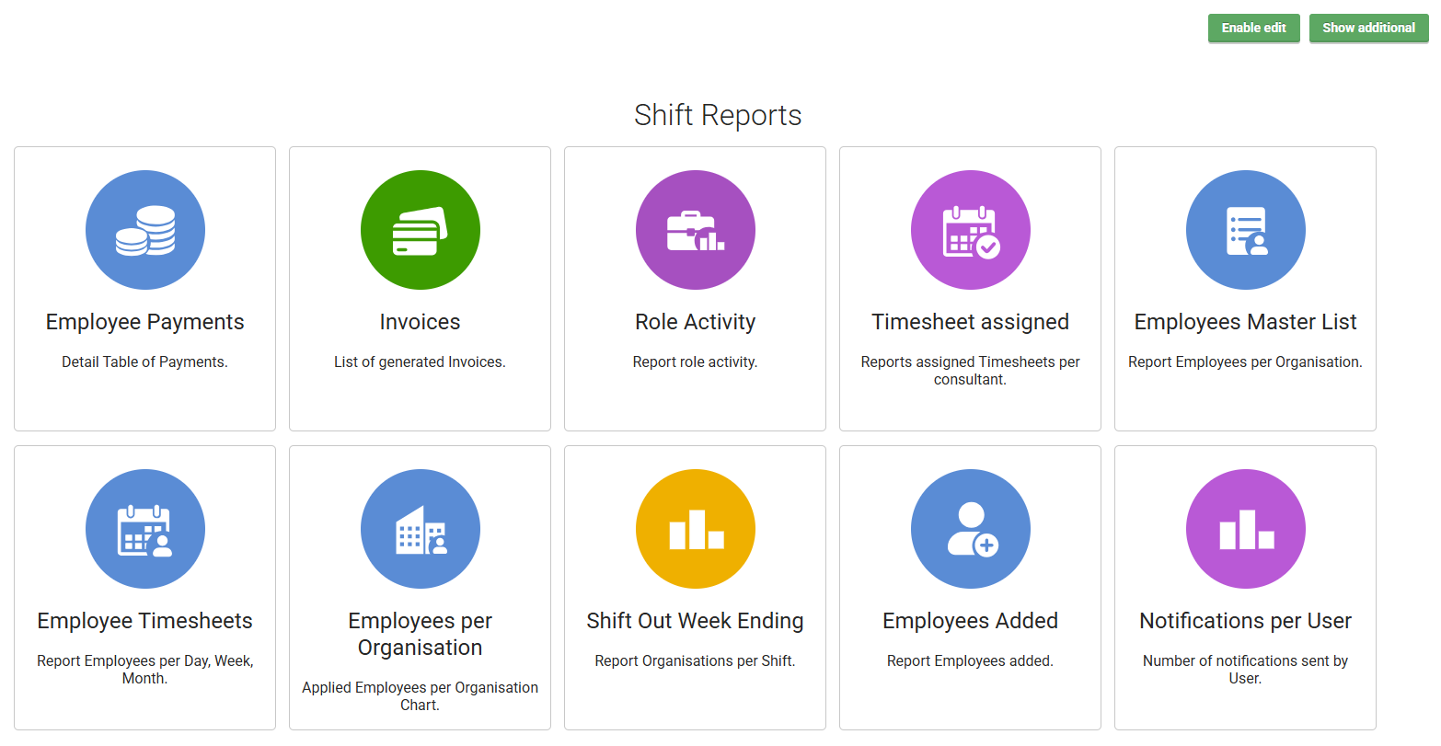Screen dimensions: 1441x746
Task: Open the Employees Master List document icon
Action: (x=1245, y=230)
